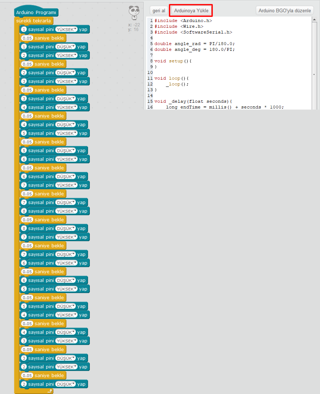Image resolution: width=320 pixels, height=394 pixels.
Task: Click line number 14 in the code gutter
Action: tap(150, 96)
